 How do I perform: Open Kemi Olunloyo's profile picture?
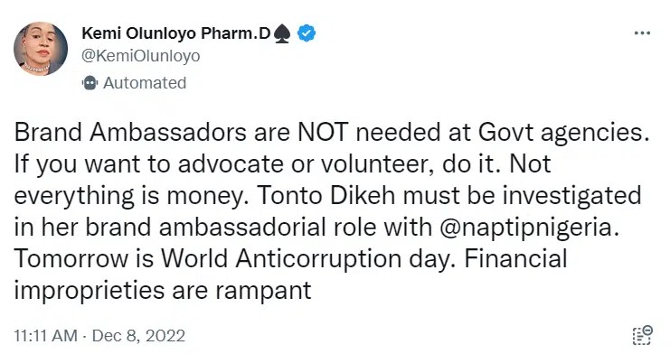pos(41,49)
